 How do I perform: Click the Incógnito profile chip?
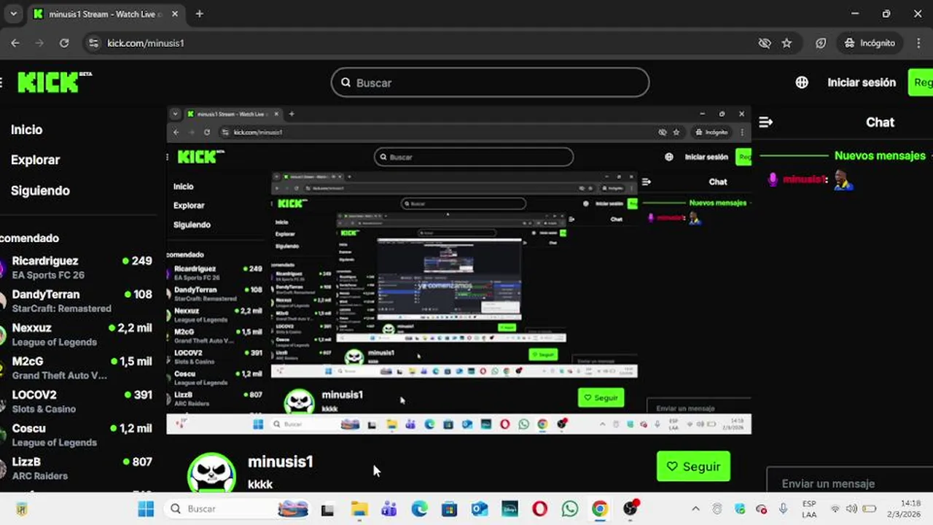click(870, 43)
